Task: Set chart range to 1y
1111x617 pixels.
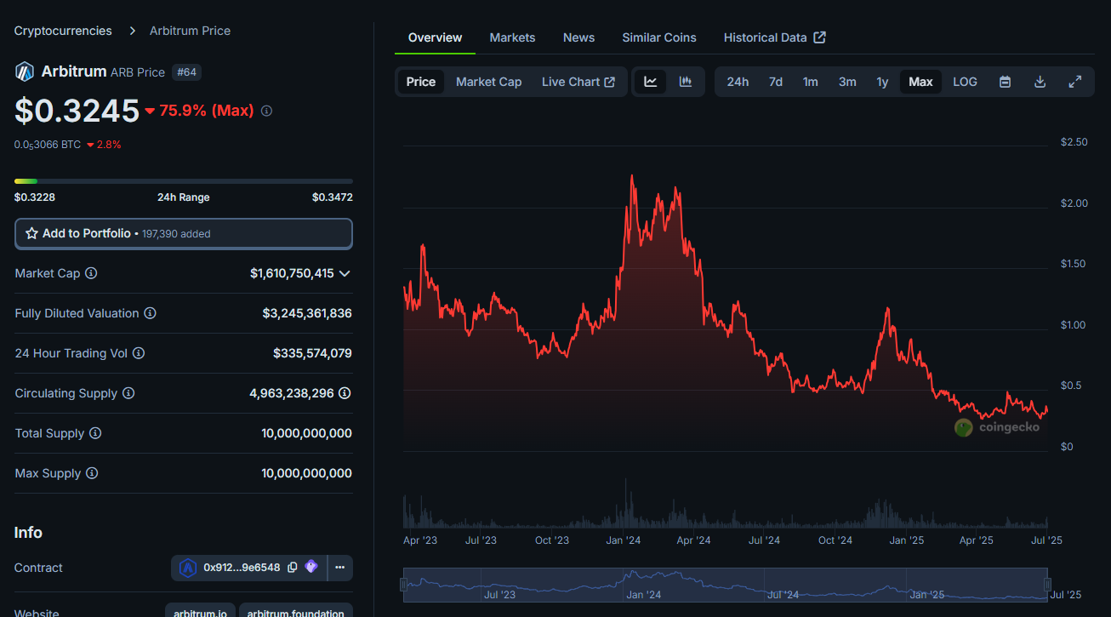Action: point(882,82)
